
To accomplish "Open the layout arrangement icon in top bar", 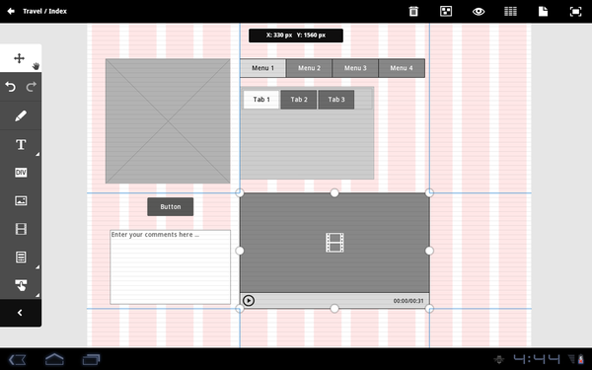I will pos(446,11).
